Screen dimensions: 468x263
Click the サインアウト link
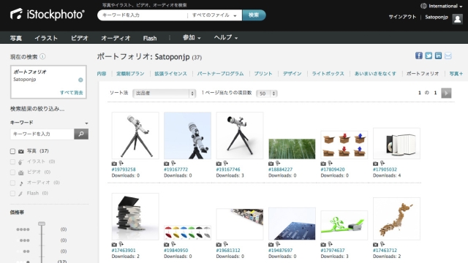[x=402, y=17]
